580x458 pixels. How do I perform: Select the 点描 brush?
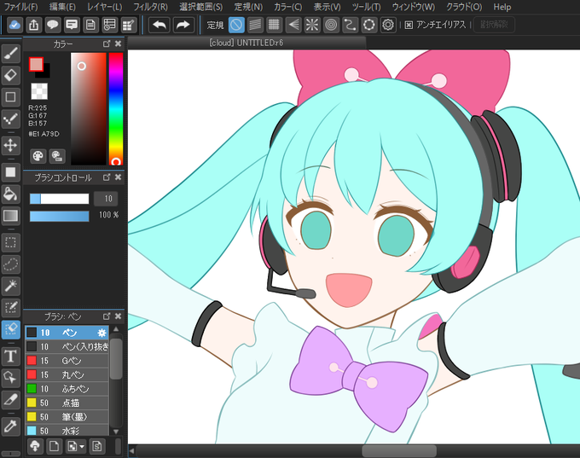click(67, 403)
